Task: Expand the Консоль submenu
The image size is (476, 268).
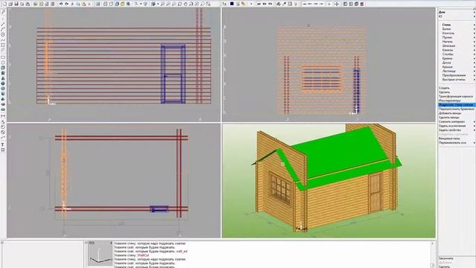Action: 458,33
